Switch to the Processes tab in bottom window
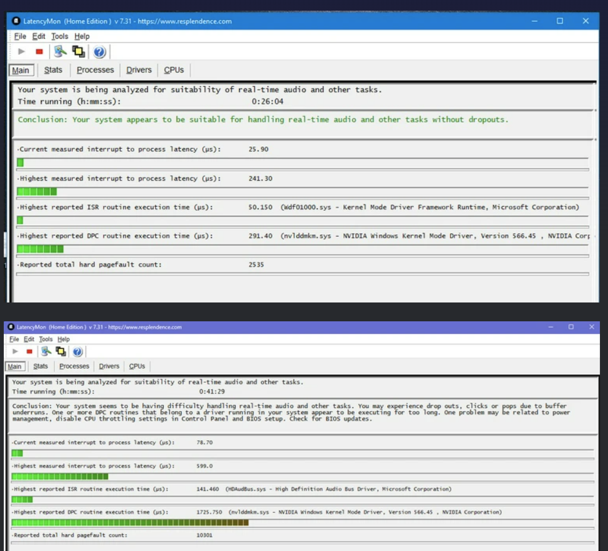Viewport: 608px width, 551px height. point(74,366)
